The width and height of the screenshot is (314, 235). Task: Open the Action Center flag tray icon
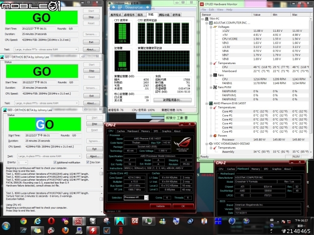click(x=284, y=222)
